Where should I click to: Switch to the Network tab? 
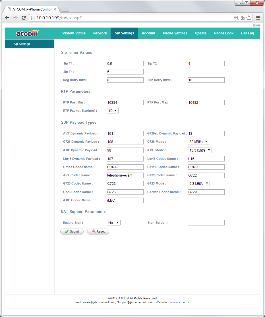[100, 33]
